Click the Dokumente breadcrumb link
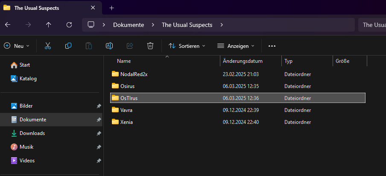 click(128, 25)
